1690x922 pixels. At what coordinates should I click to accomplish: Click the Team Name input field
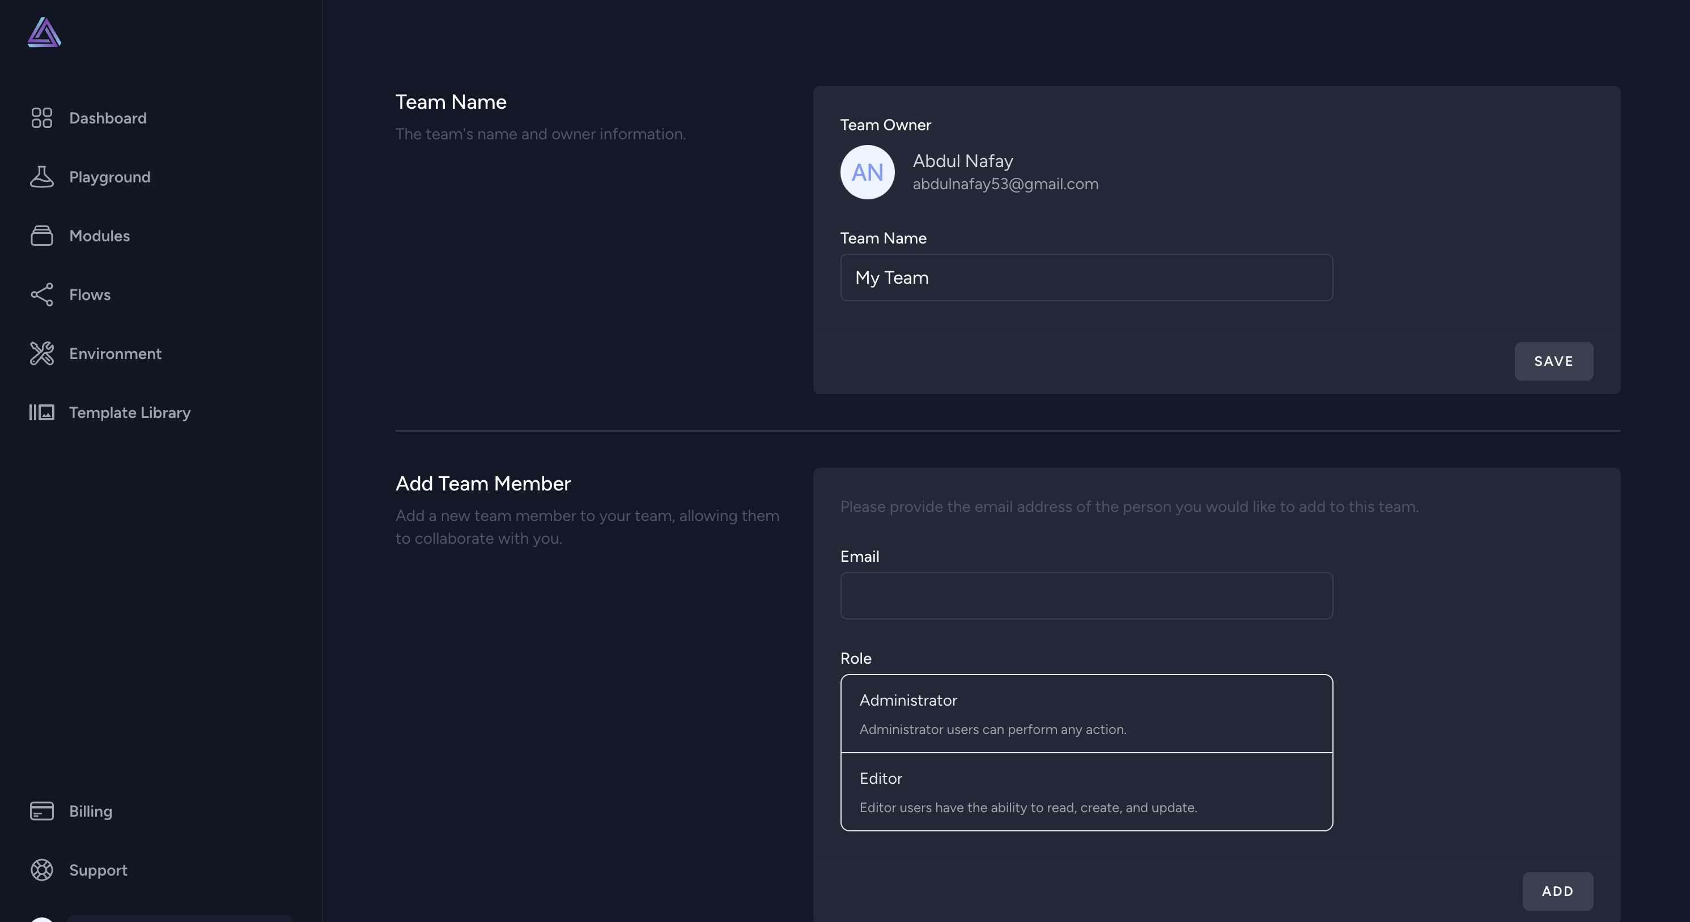(x=1086, y=278)
